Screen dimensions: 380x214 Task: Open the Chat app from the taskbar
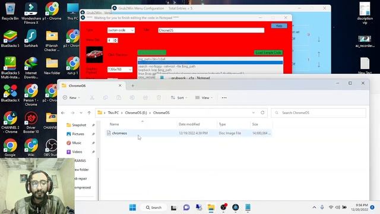[x=186, y=207]
